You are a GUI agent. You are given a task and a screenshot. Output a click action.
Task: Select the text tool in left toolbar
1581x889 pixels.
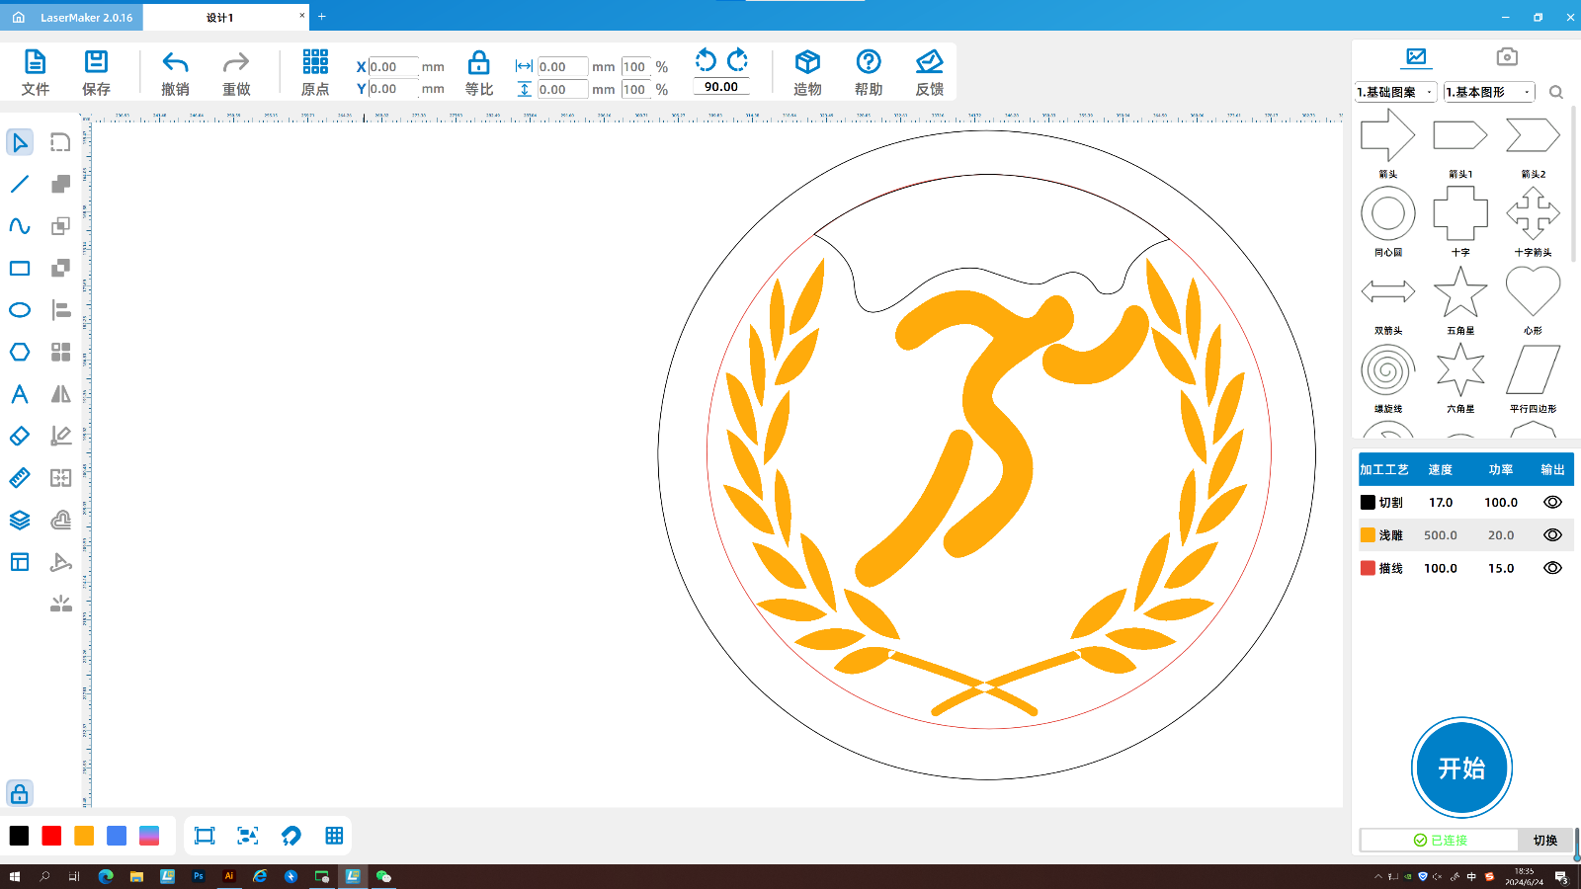20,394
